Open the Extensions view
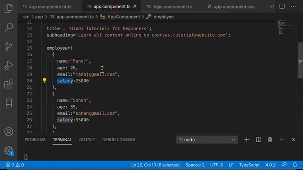The height and width of the screenshot is (170, 303). [x=9, y=84]
